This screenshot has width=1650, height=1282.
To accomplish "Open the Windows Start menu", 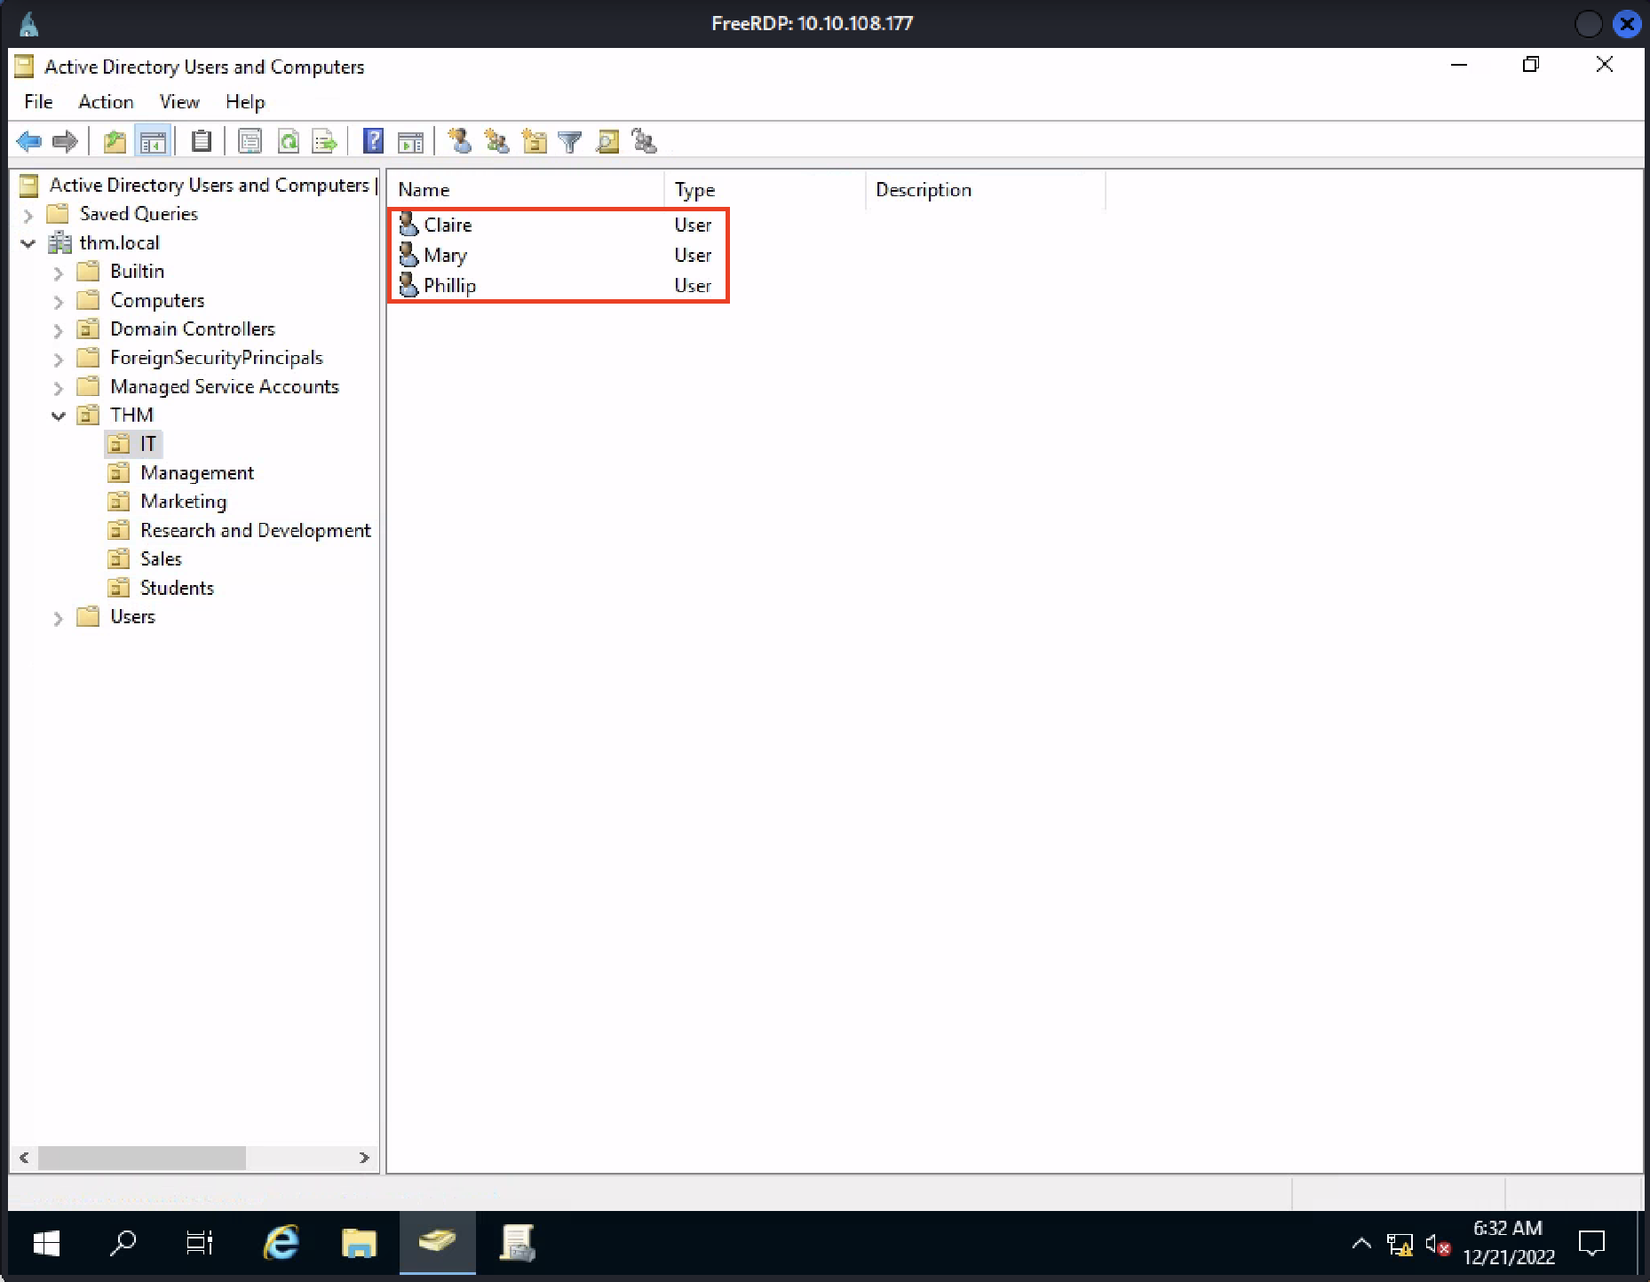I will click(46, 1244).
